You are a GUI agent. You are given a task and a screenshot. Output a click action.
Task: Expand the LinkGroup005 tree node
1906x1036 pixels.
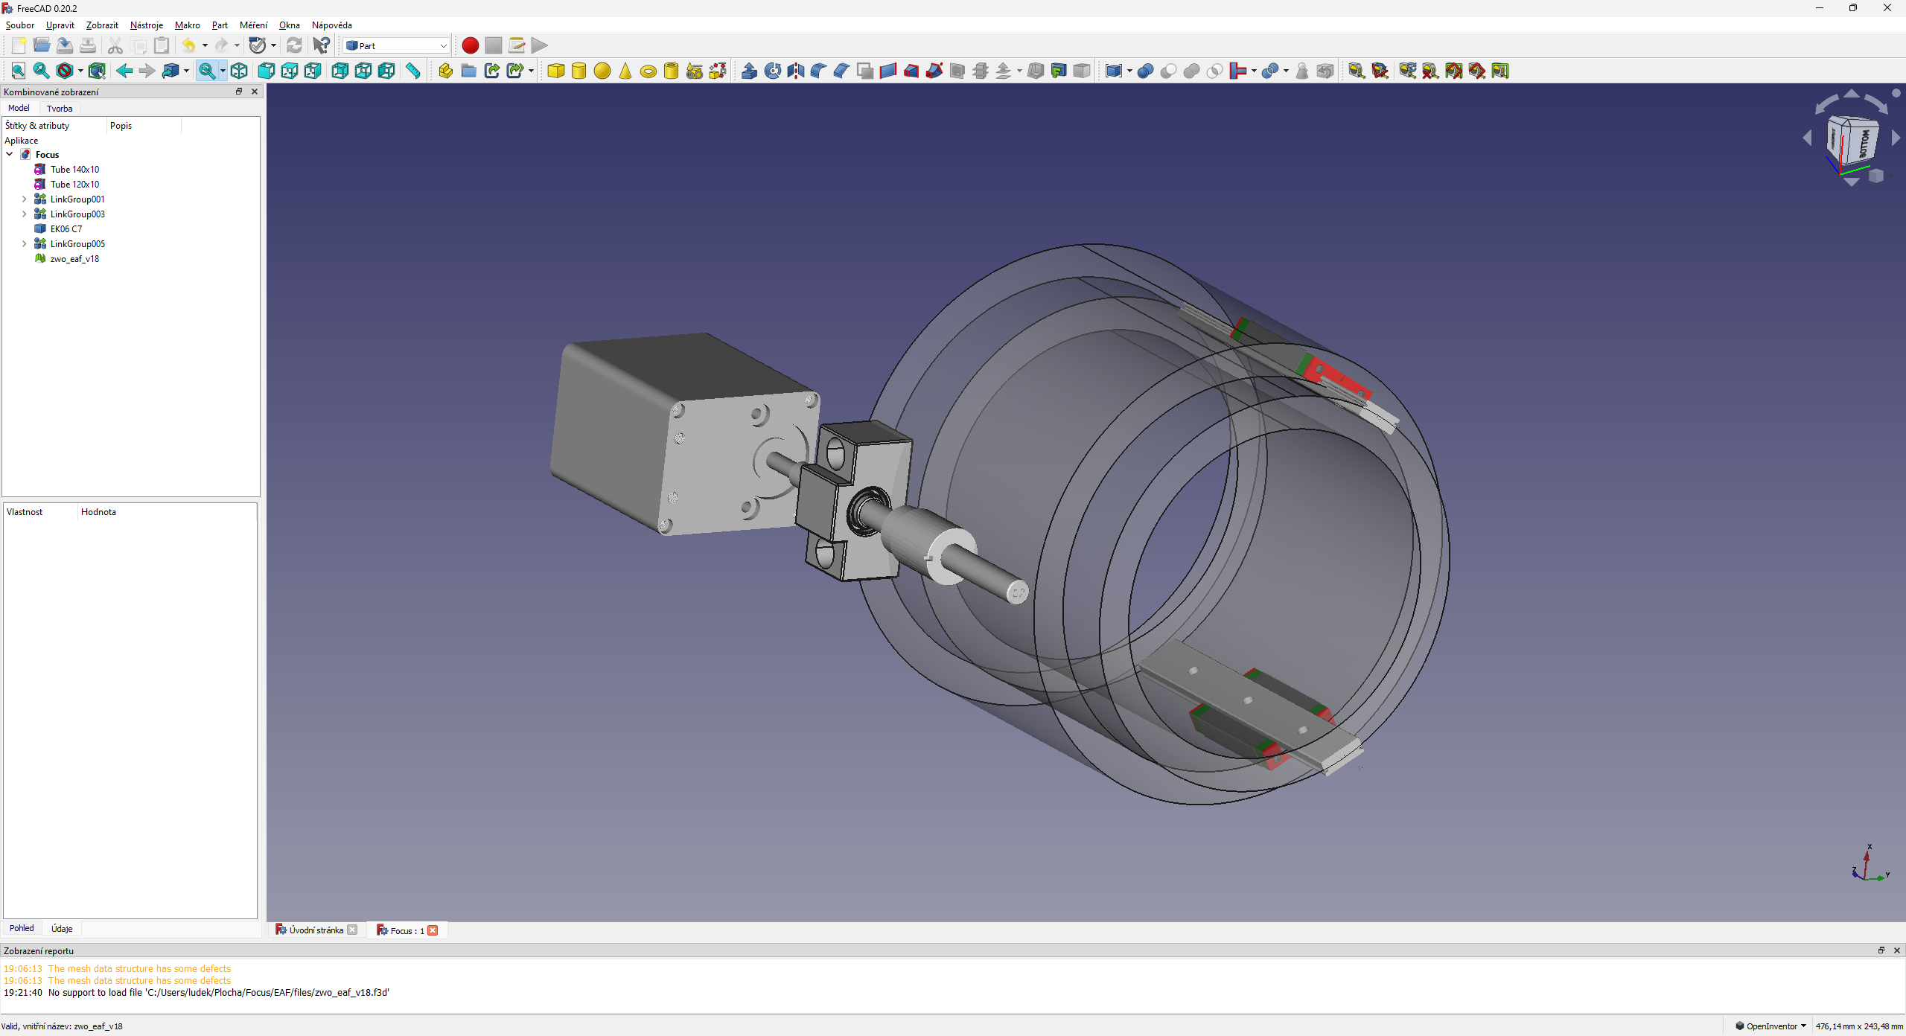pyautogui.click(x=24, y=244)
